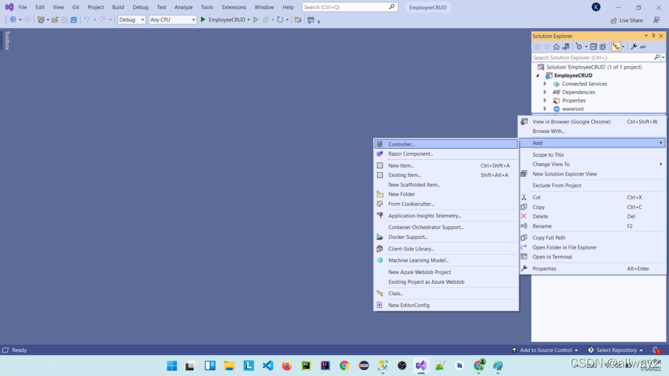
Task: Toggle the Solution Explorer track active item view button
Action: 615,47
